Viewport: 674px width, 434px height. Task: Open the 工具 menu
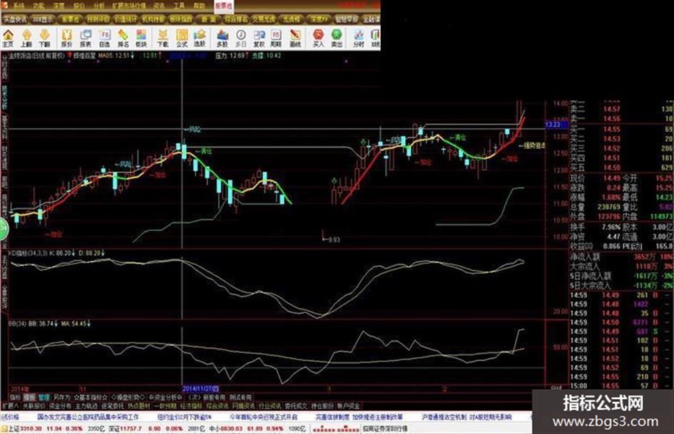click(x=179, y=6)
